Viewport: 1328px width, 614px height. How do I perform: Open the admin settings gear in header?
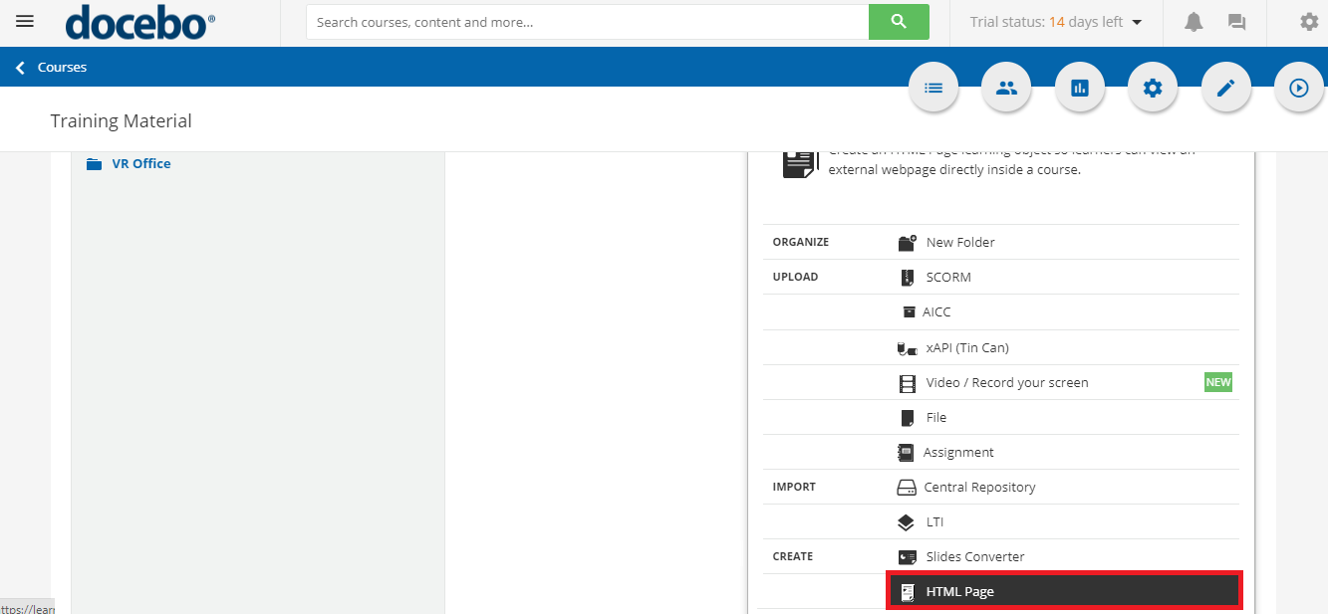(x=1309, y=22)
